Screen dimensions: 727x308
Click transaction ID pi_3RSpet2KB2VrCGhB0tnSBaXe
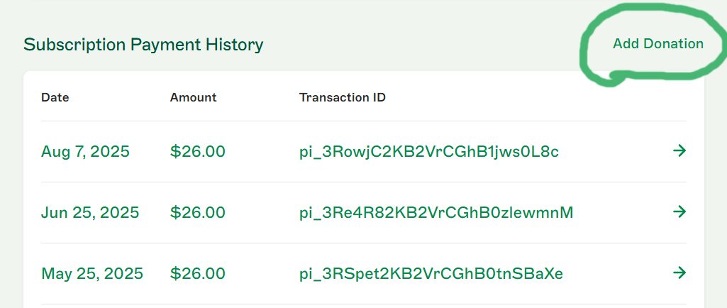click(431, 273)
